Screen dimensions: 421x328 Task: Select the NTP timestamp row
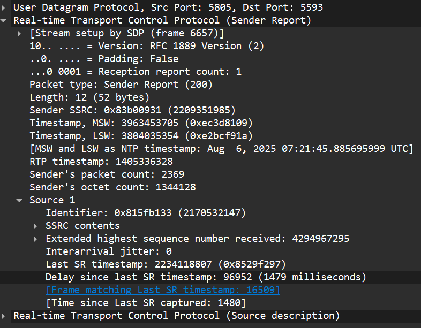coord(221,149)
